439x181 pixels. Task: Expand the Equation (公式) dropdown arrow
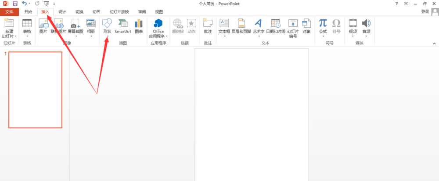click(x=323, y=36)
